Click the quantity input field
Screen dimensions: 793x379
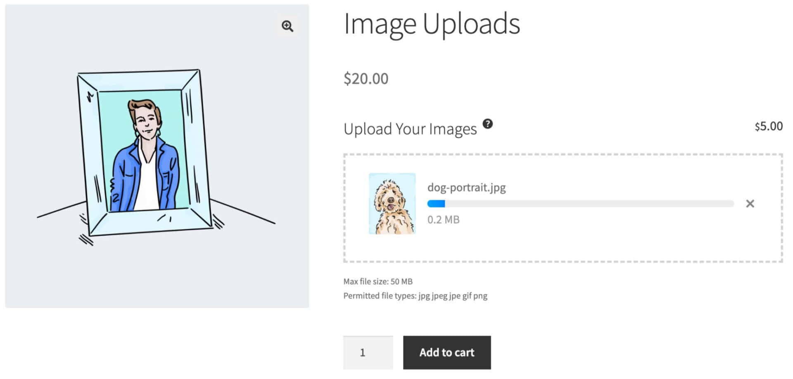368,353
